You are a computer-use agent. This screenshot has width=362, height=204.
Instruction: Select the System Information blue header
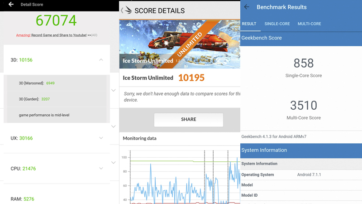click(301, 150)
